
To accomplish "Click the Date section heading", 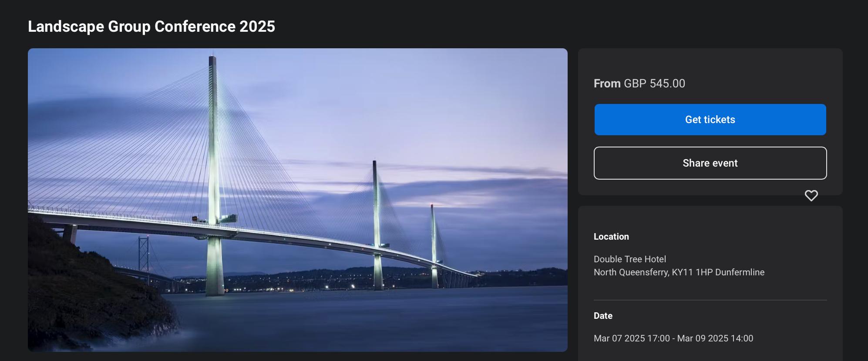I will (603, 316).
